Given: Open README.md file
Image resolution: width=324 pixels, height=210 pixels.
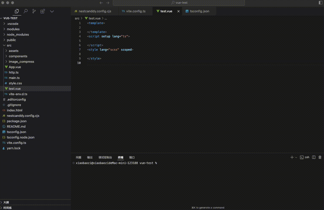Looking at the screenshot, I should [35, 126].
